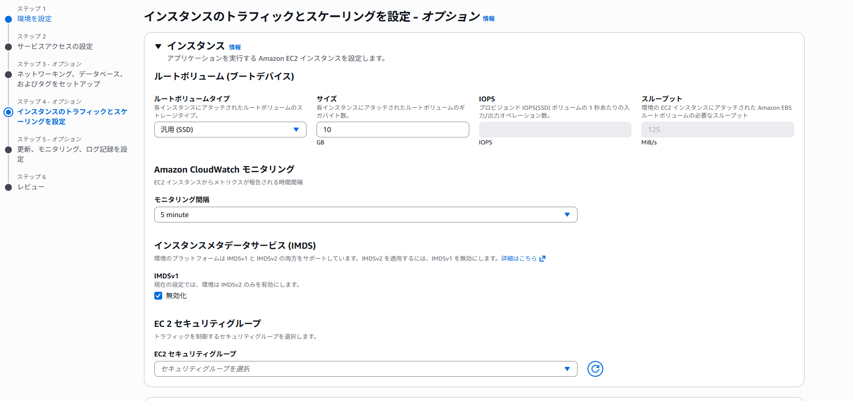854x401 pixels.
Task: Select step 6 レビュー
Action: [x=31, y=187]
